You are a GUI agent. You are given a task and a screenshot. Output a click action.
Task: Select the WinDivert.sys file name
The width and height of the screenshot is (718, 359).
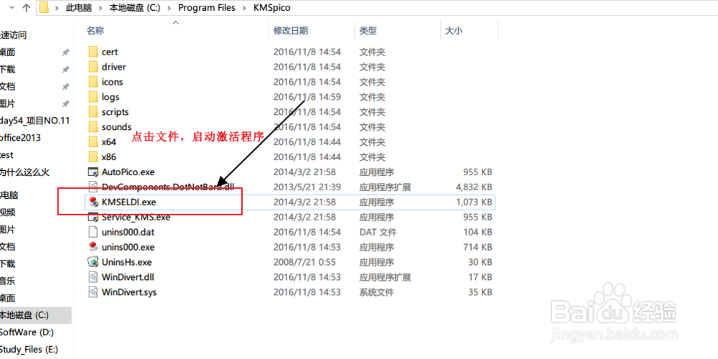click(129, 292)
